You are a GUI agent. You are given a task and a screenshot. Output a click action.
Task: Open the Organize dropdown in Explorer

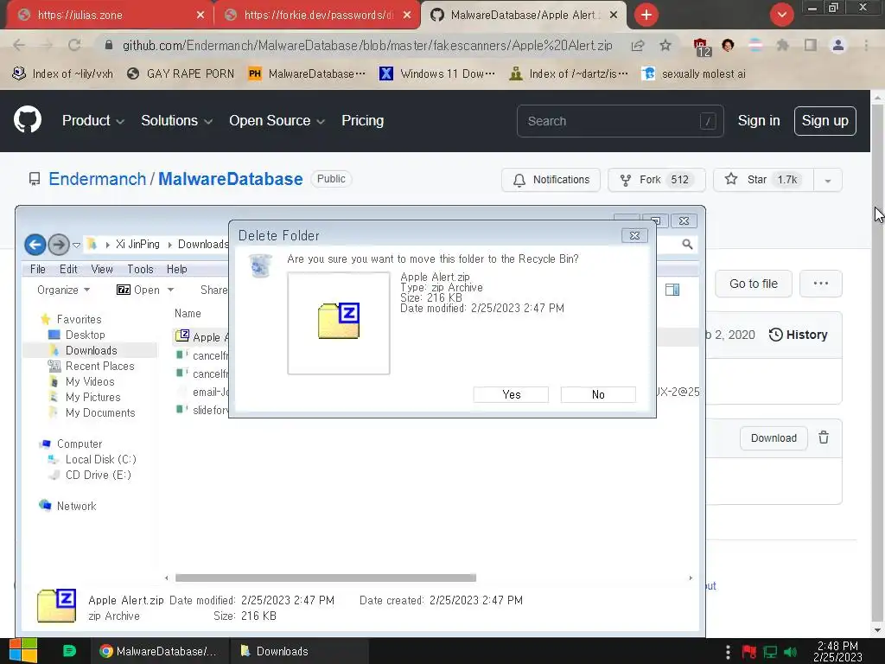pos(63,290)
